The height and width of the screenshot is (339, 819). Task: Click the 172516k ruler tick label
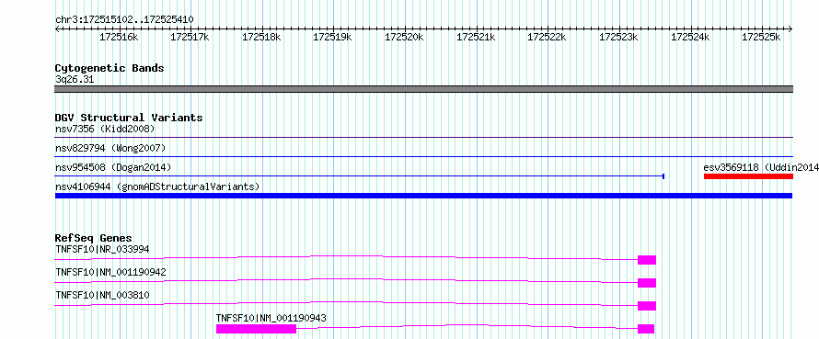coord(119,37)
